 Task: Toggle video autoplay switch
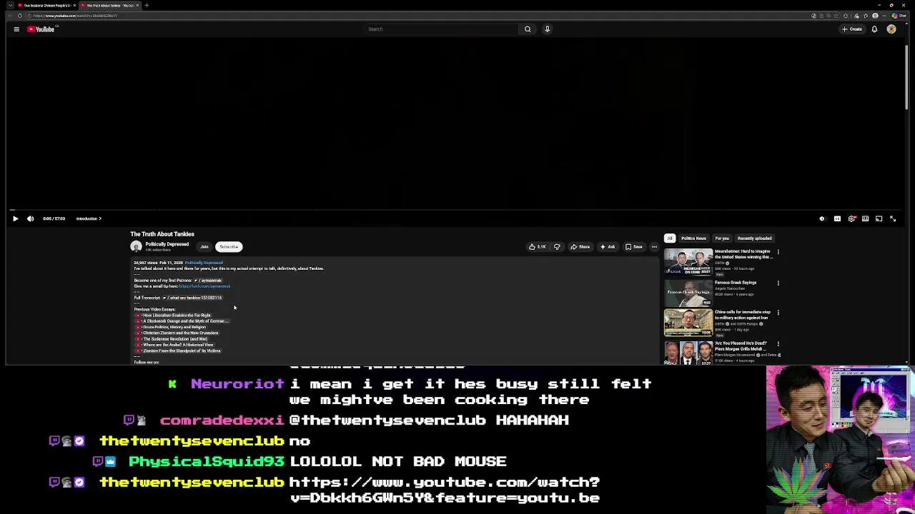[x=822, y=218]
